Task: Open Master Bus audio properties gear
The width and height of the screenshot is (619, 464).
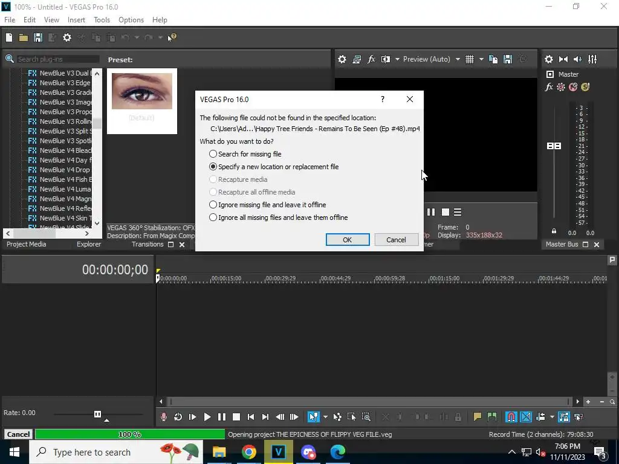Action: point(549,59)
